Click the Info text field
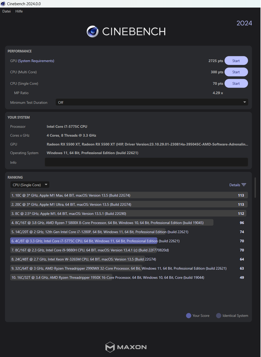 [146, 162]
